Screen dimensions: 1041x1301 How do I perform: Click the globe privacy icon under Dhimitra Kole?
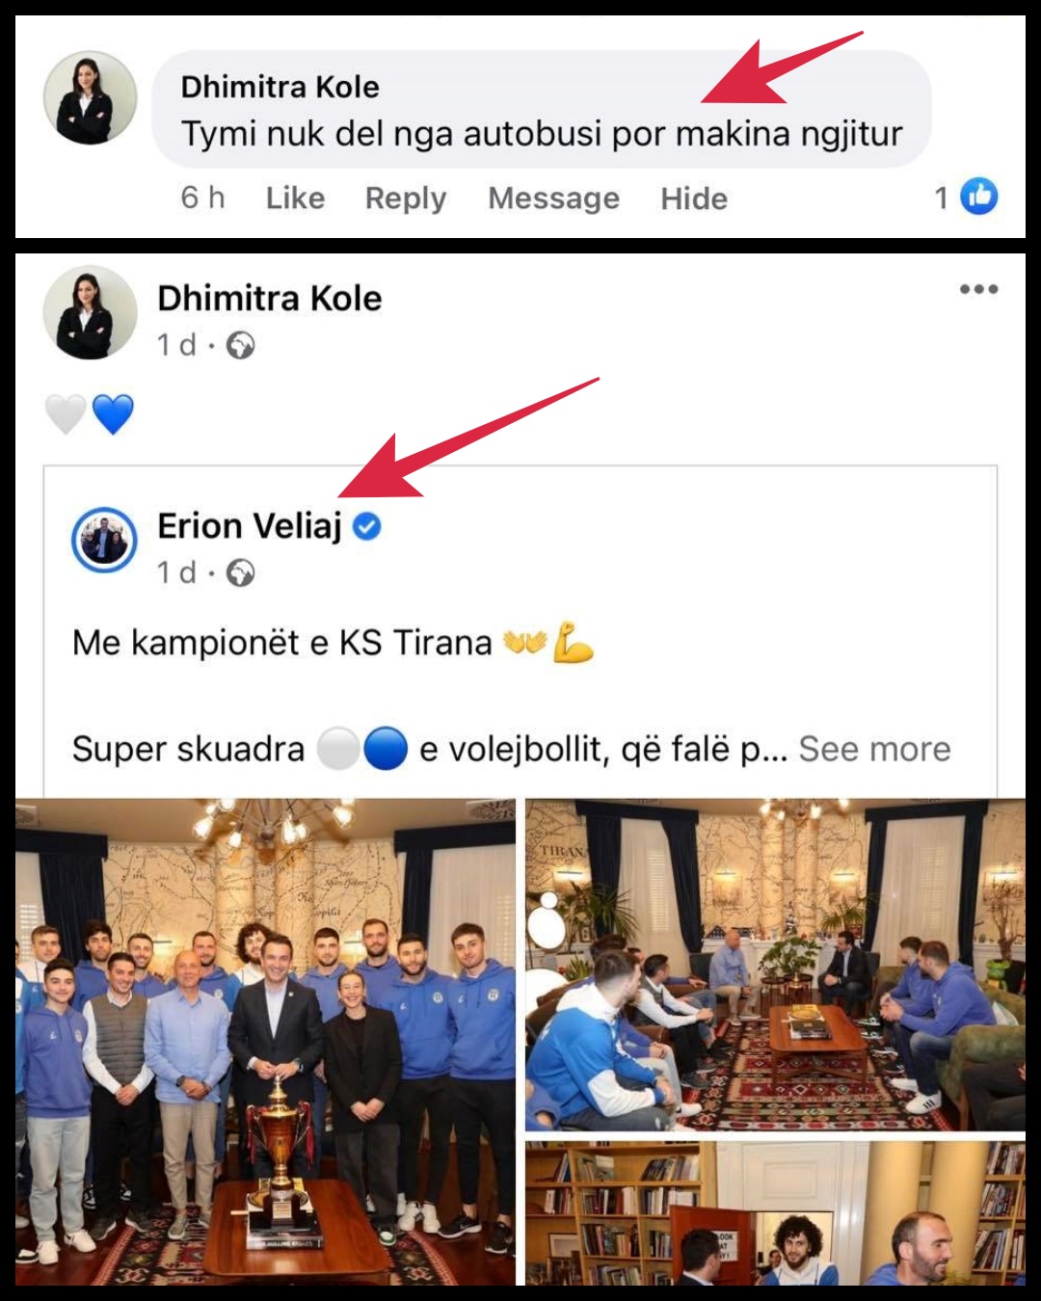pos(240,345)
